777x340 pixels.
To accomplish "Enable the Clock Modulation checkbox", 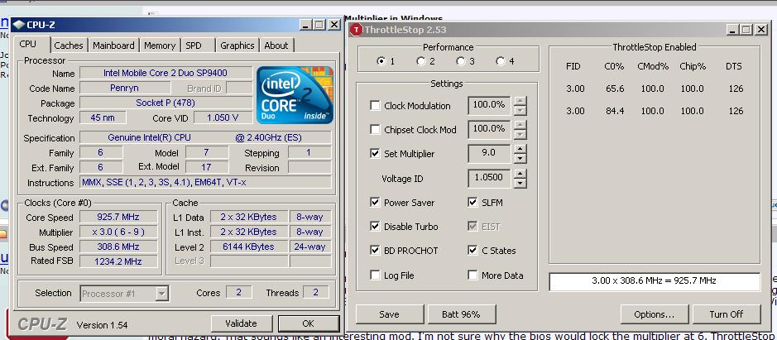I will (x=375, y=106).
